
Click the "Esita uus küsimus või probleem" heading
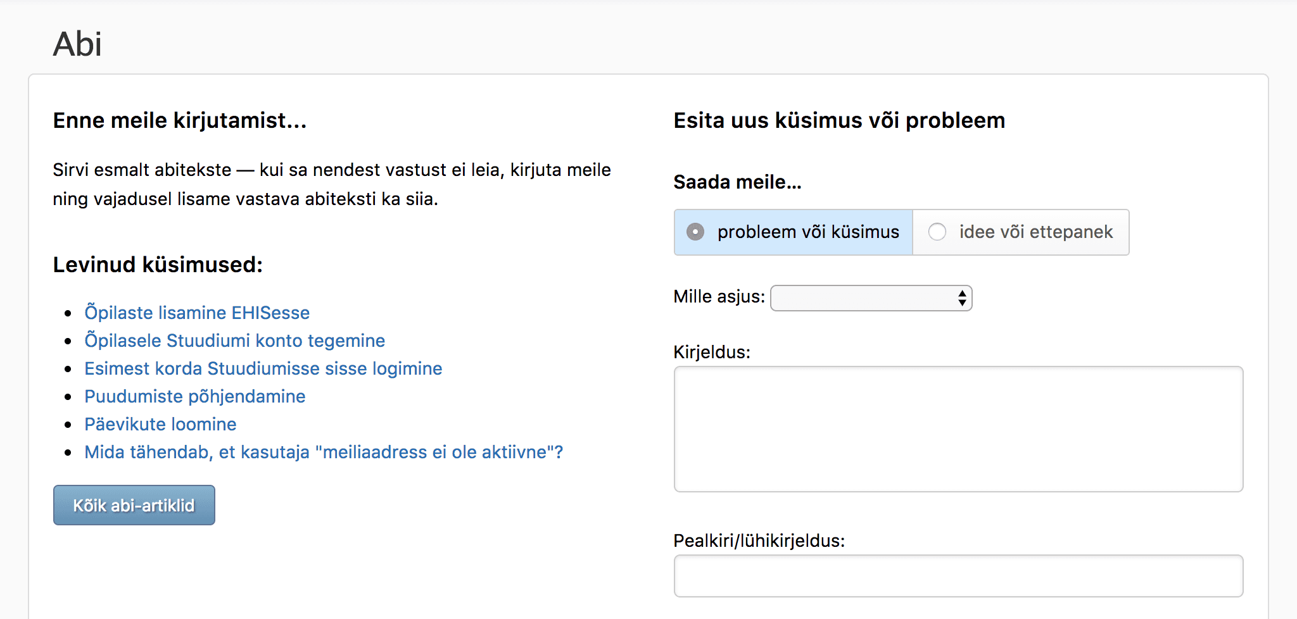coord(838,120)
